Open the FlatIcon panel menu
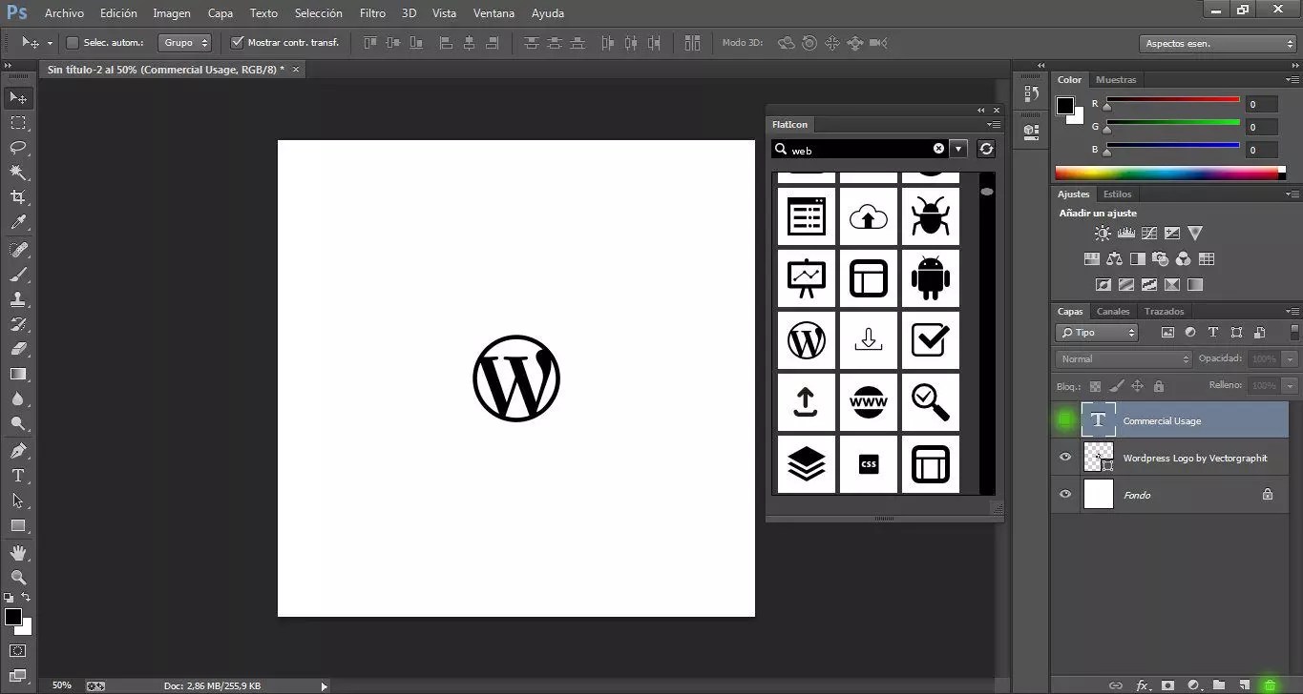The height and width of the screenshot is (694, 1303). click(x=994, y=125)
